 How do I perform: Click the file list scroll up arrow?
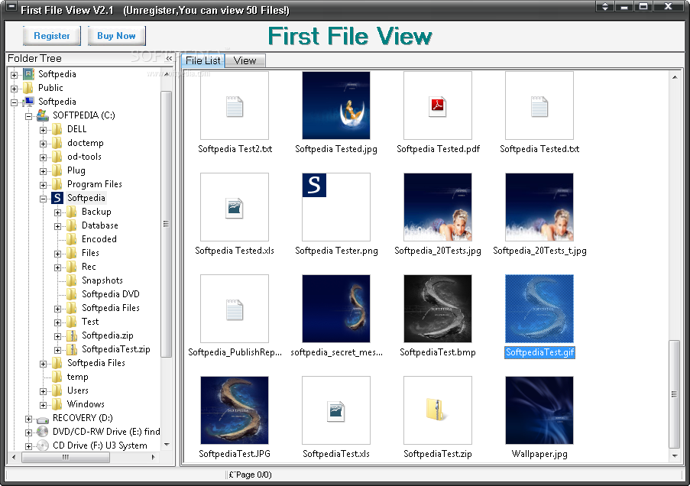[x=675, y=77]
